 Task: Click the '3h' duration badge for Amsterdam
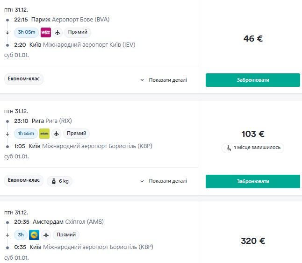click(x=21, y=235)
